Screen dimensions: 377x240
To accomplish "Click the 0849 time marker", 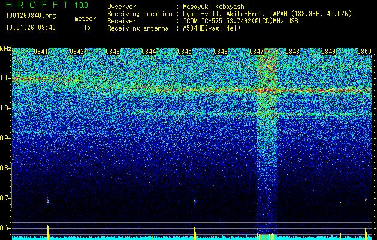I will pos(328,52).
